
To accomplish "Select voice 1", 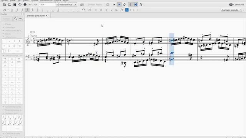I will pos(127,10).
